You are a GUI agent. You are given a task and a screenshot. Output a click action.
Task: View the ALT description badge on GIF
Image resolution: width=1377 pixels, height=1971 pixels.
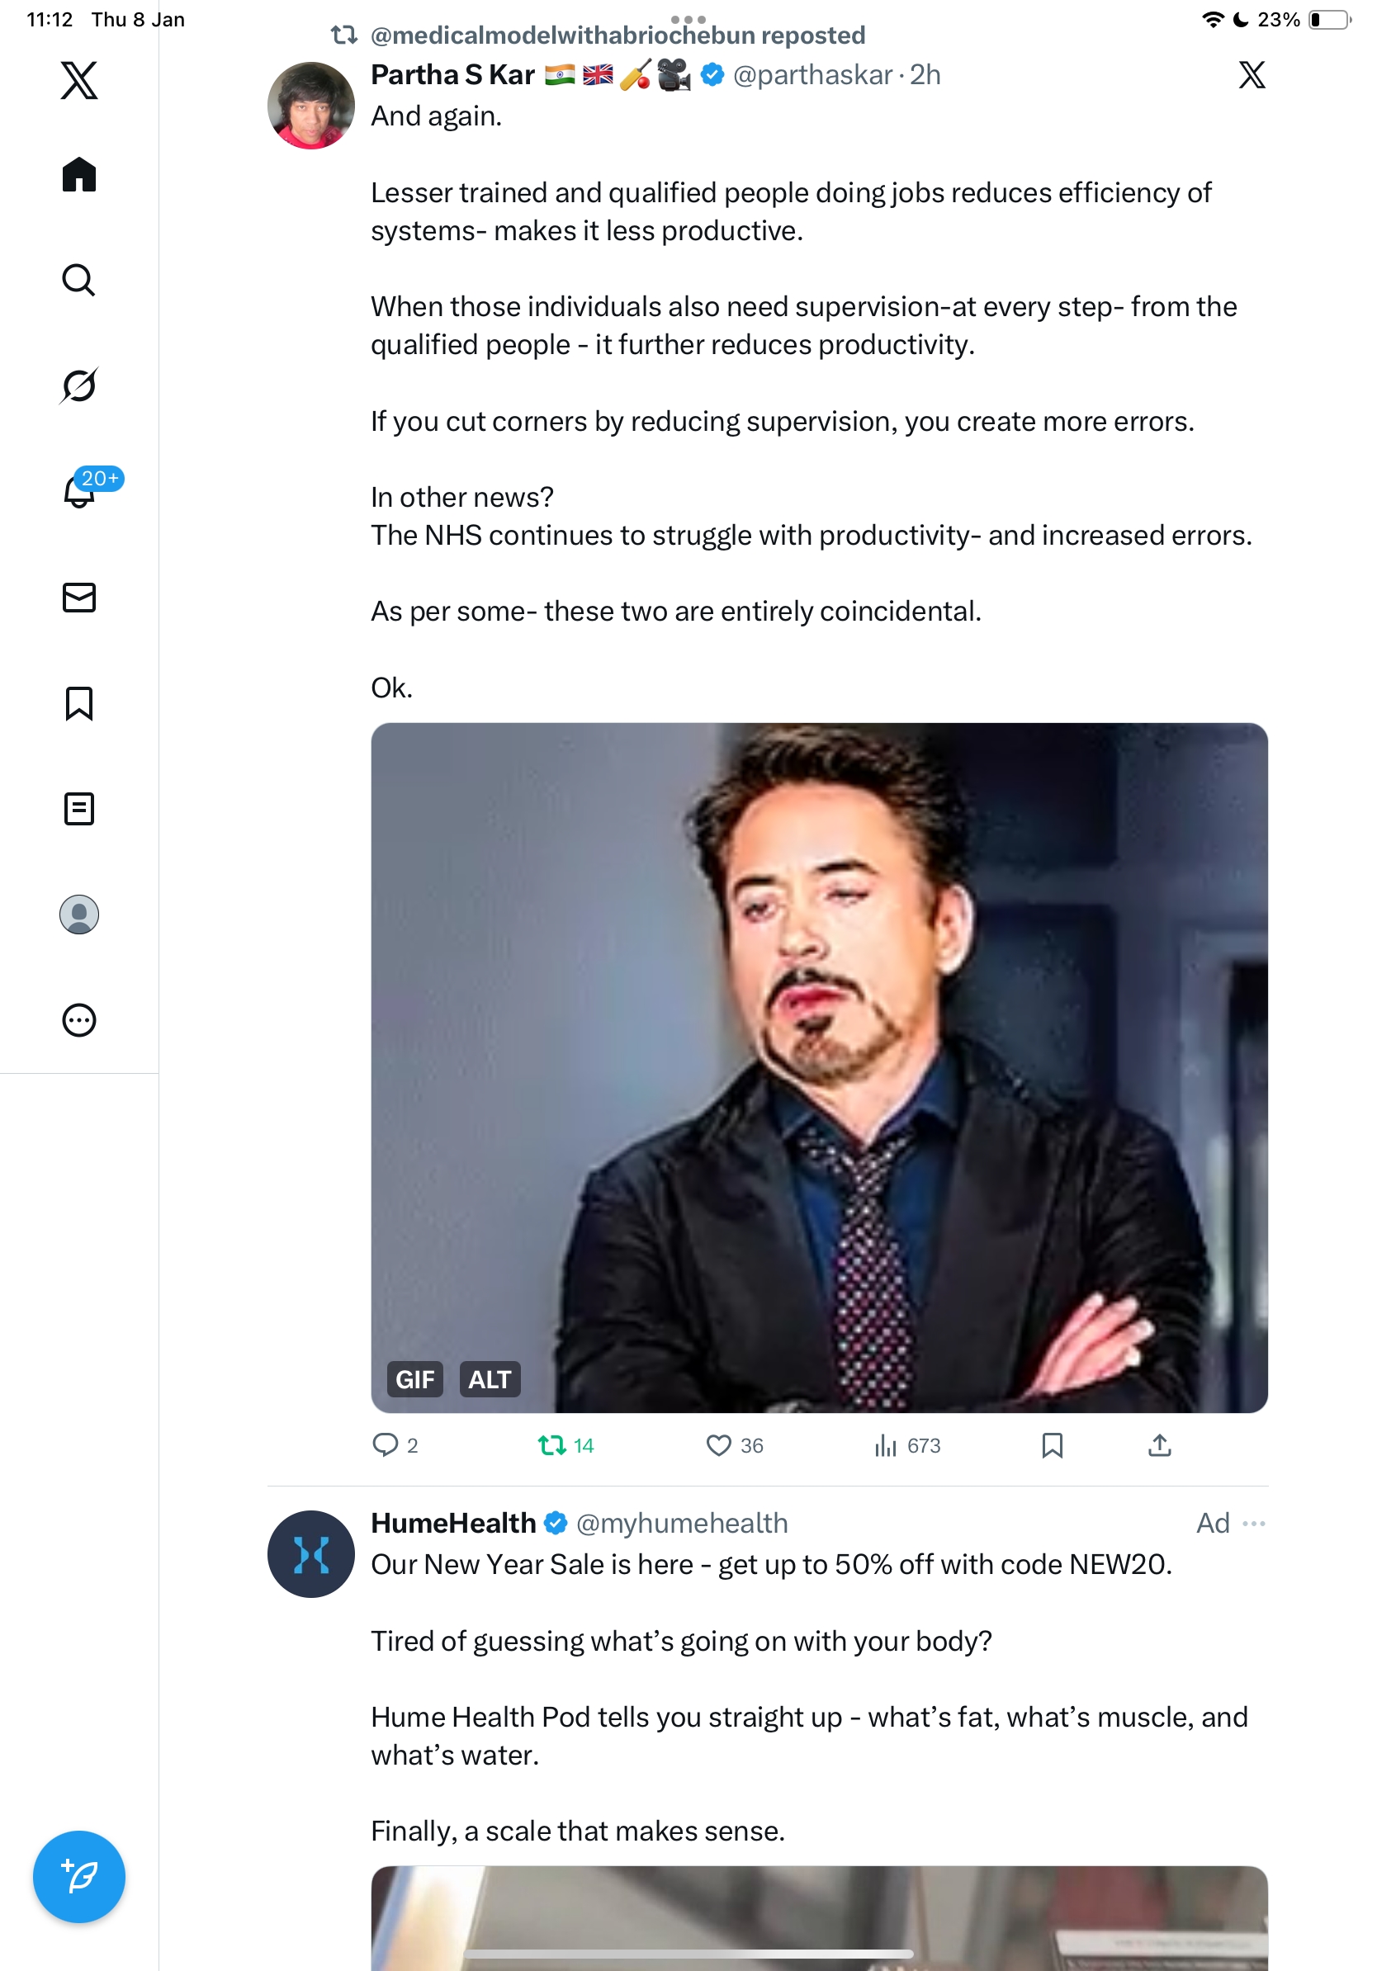(490, 1379)
